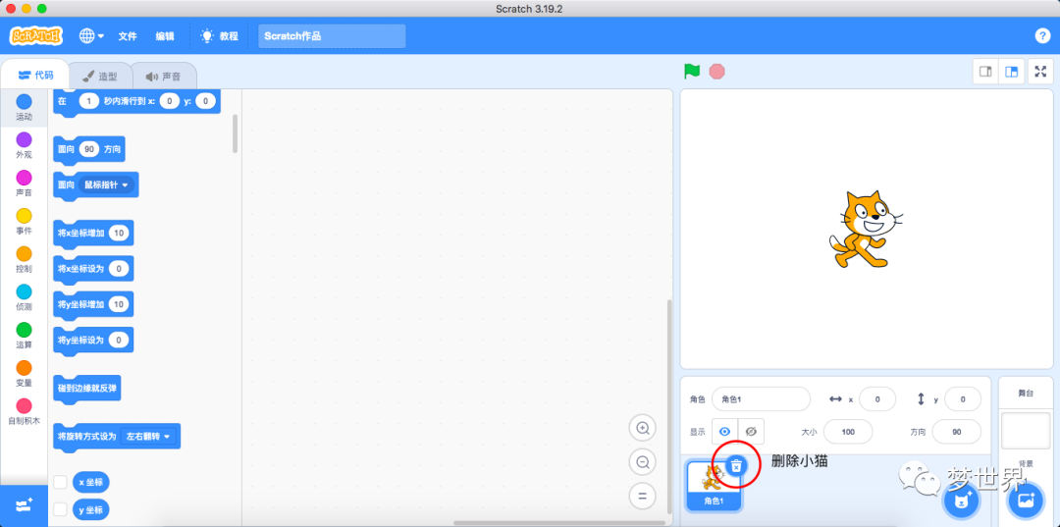Image resolution: width=1060 pixels, height=527 pixels.
Task: Toggle the x 坐标 reporter checkbox
Action: [60, 483]
